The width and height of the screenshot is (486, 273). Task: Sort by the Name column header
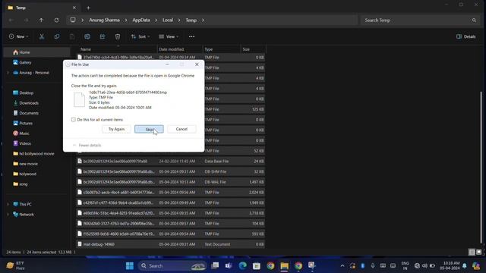pos(118,49)
